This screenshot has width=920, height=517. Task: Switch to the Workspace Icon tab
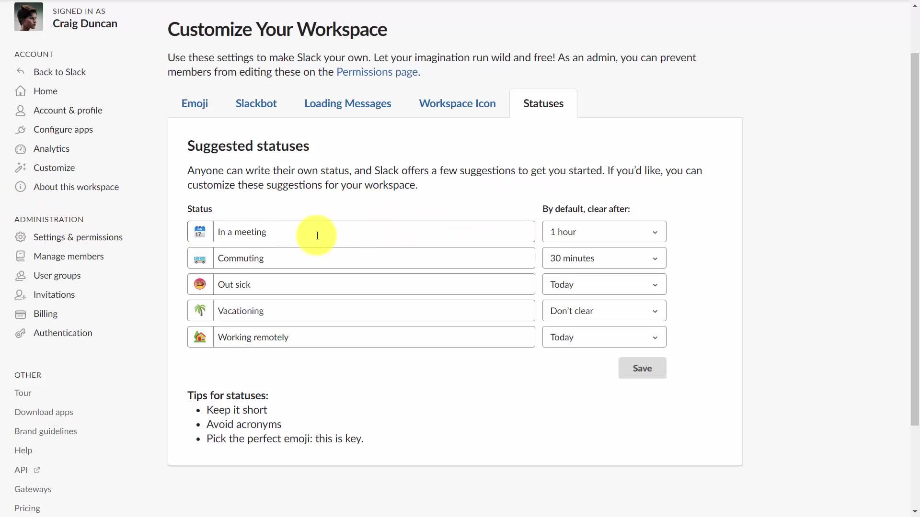click(457, 103)
